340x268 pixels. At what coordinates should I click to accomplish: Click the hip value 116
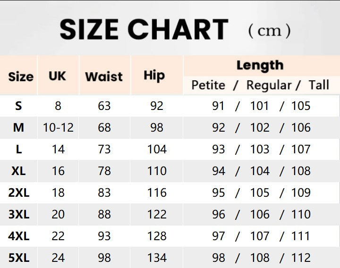(x=157, y=193)
